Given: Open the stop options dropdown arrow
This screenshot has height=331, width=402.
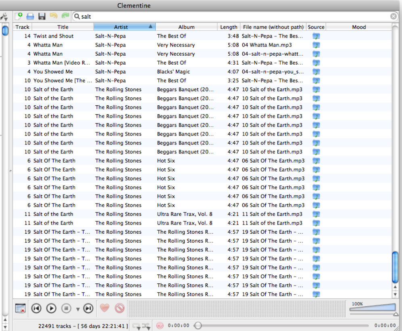Looking at the screenshot, I should tap(78, 309).
